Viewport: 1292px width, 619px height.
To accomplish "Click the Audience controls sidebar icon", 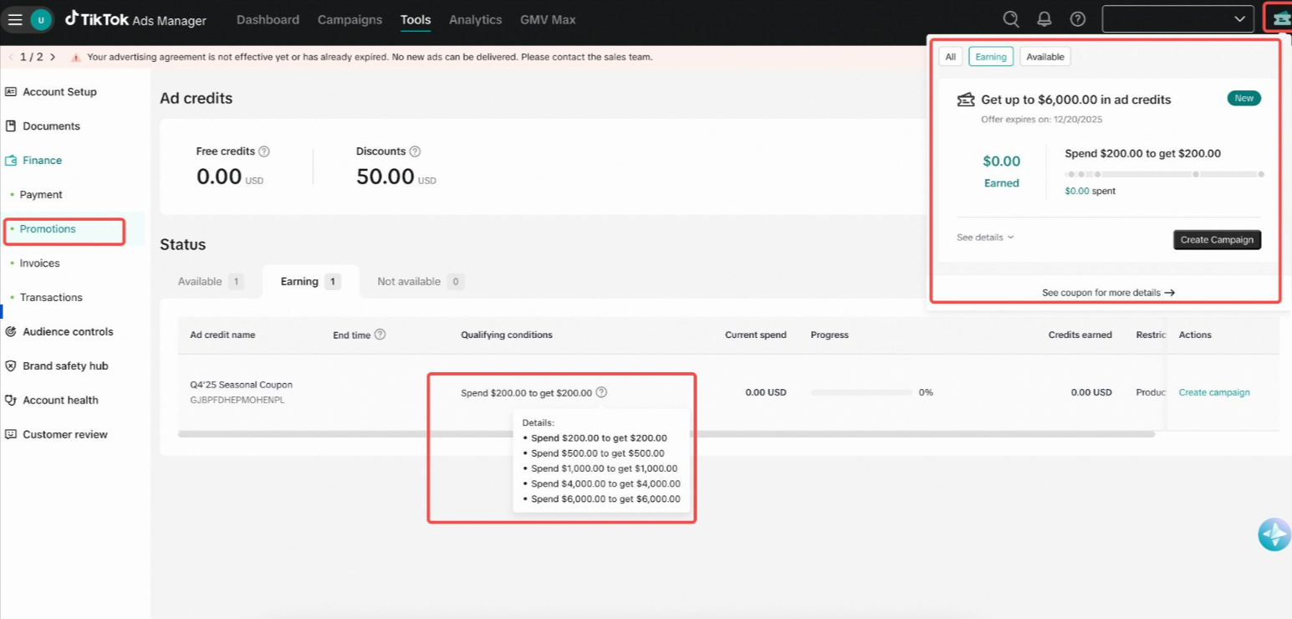I will point(11,332).
